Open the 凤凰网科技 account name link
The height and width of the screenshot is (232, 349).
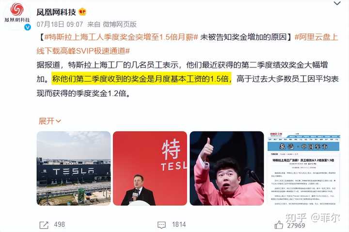[x=56, y=12]
